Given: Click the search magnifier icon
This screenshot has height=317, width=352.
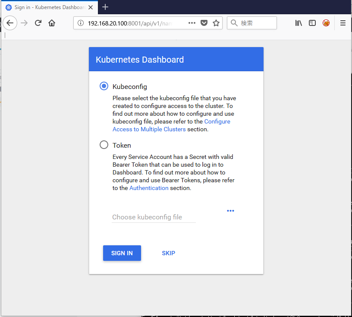Looking at the screenshot, I should pyautogui.click(x=234, y=23).
